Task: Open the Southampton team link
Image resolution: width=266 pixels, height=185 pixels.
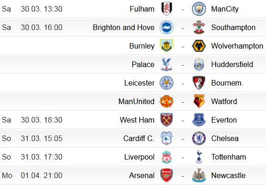Action: tap(233, 27)
